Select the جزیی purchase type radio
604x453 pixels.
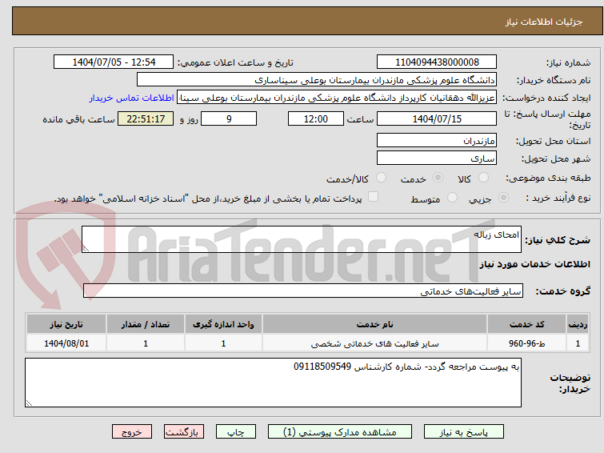[x=503, y=198]
